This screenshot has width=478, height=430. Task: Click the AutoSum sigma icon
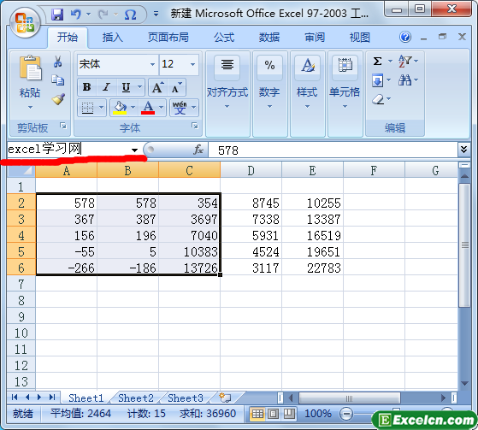click(378, 62)
